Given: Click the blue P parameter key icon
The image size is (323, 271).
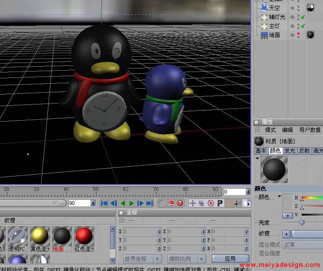Looking at the screenshot, I should point(220,203).
